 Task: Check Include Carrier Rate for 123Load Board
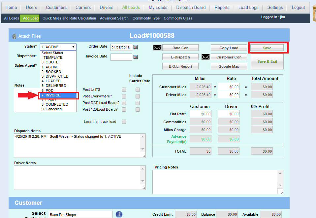(x=138, y=109)
